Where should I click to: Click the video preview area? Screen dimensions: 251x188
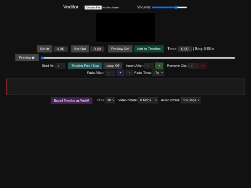(125, 27)
